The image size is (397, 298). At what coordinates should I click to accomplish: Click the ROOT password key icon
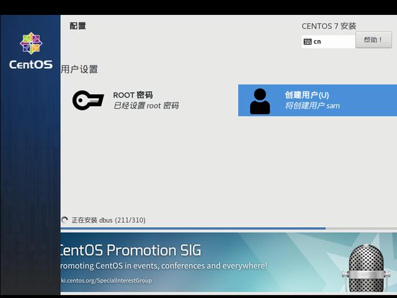(88, 100)
